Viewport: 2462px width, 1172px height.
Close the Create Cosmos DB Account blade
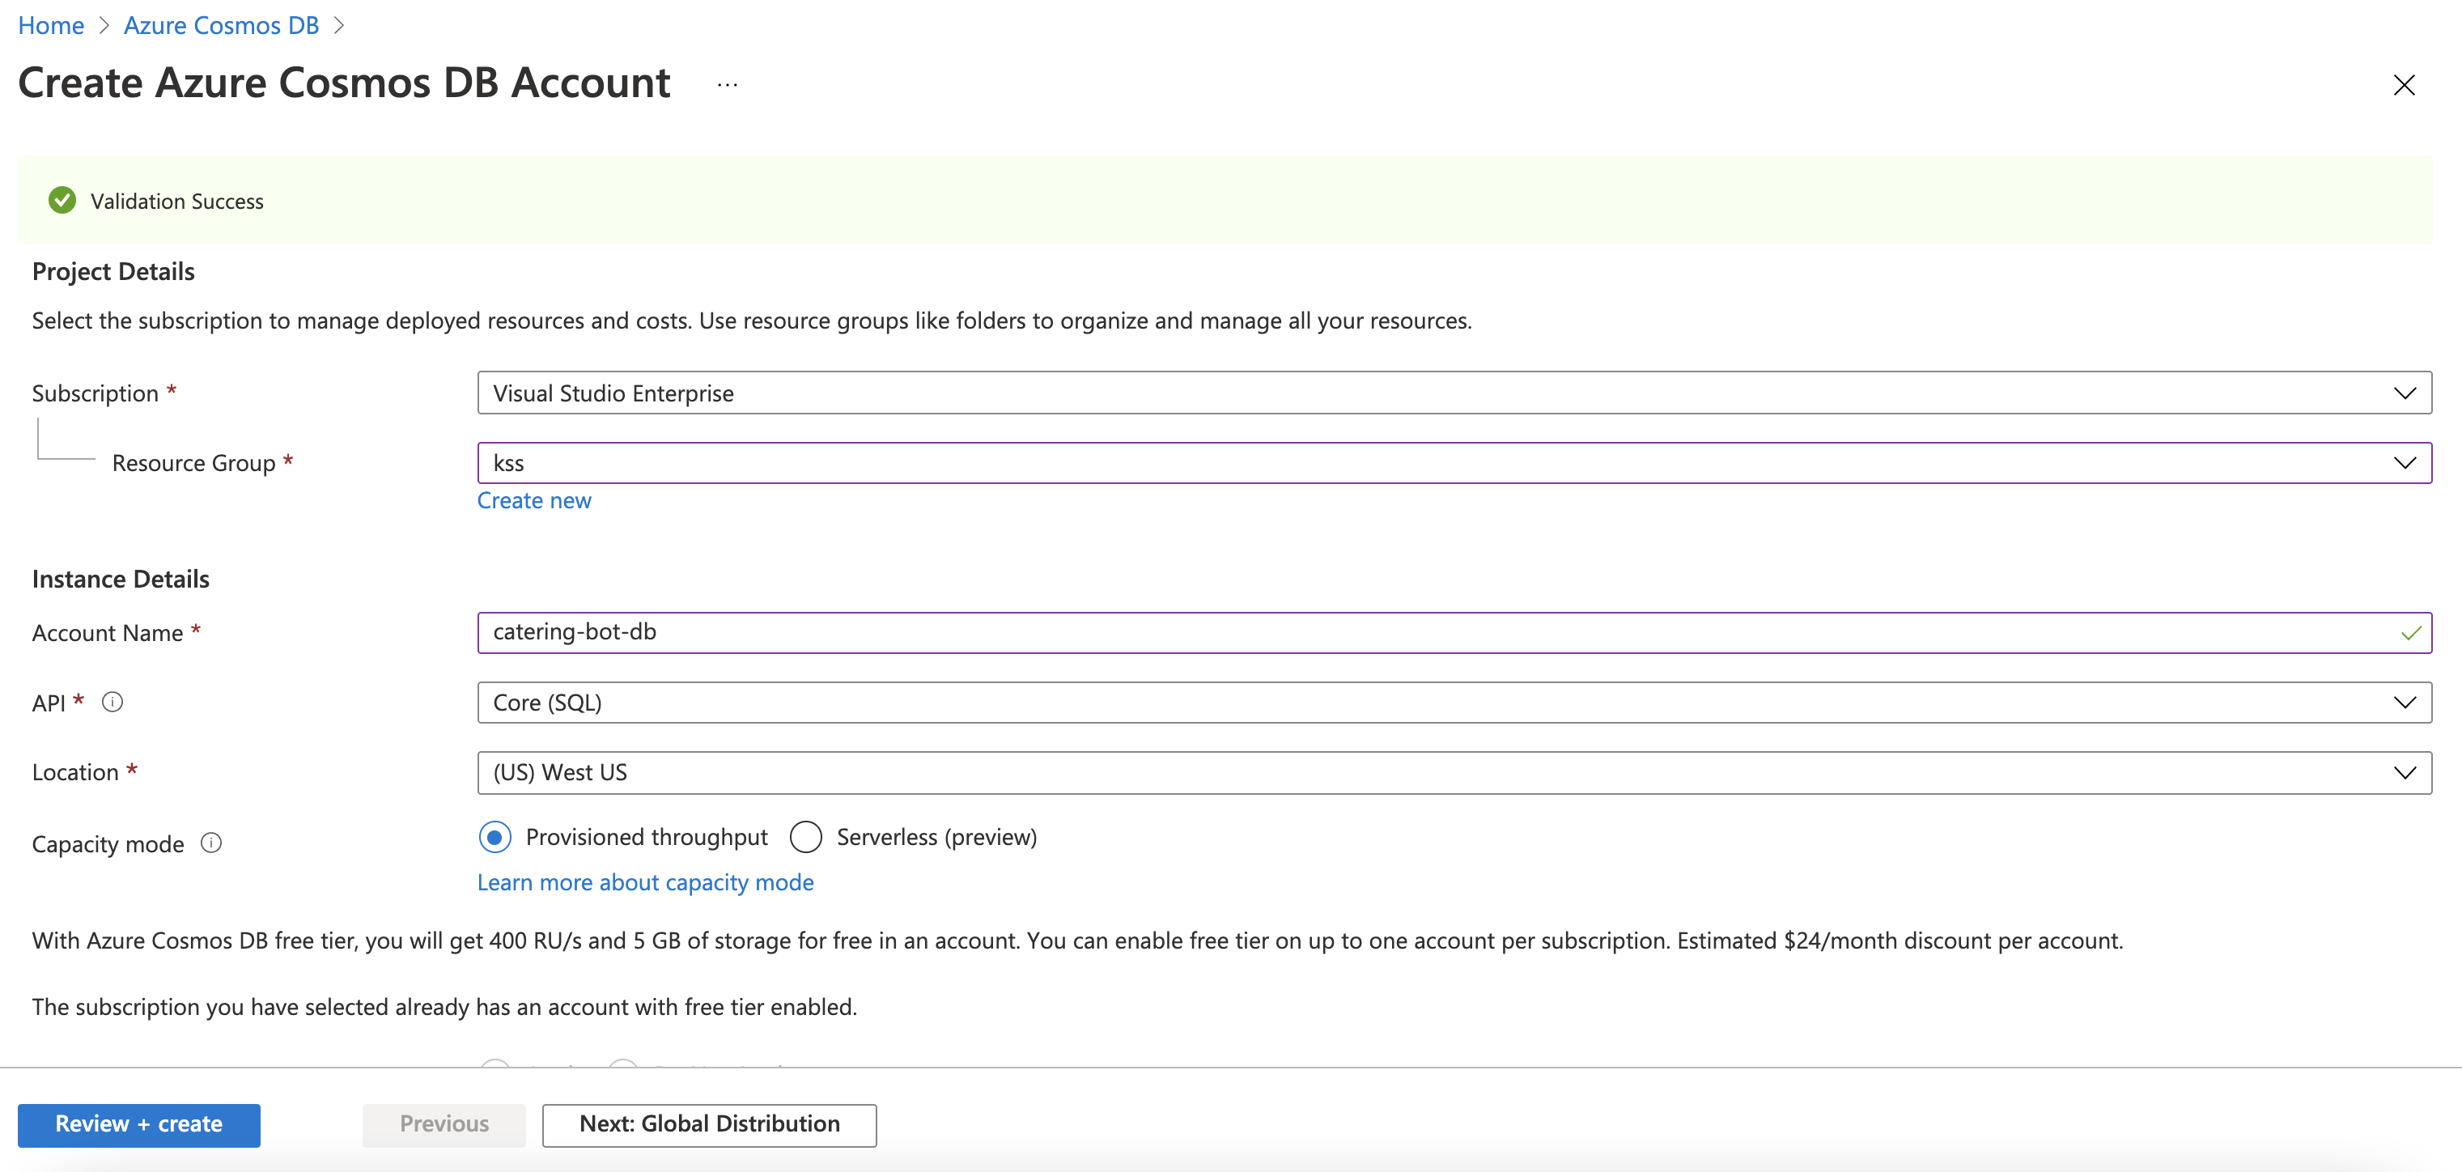coord(2404,85)
